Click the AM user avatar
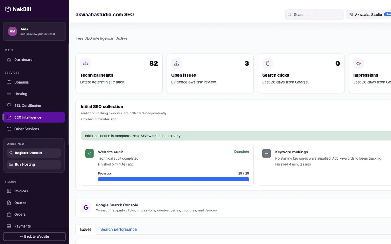 pos(13,31)
